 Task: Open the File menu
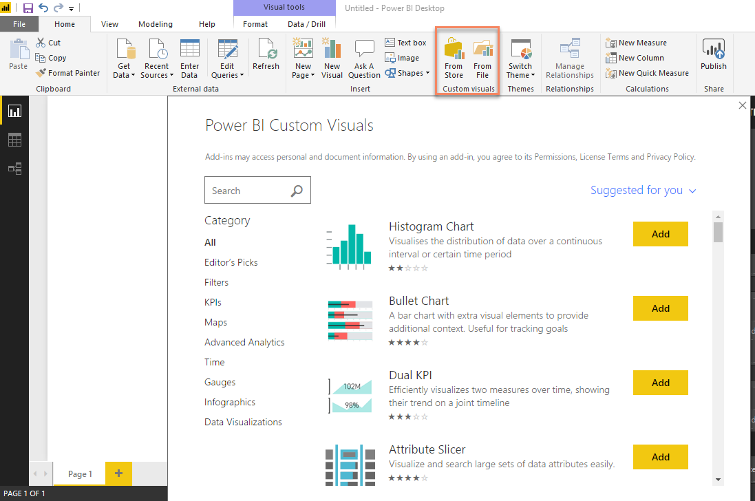point(20,23)
